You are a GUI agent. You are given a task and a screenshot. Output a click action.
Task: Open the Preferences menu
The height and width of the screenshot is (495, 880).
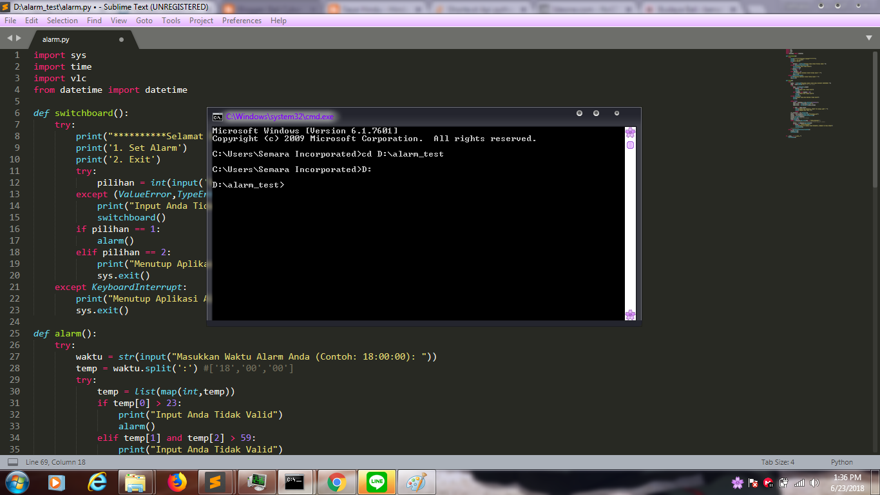coord(242,21)
